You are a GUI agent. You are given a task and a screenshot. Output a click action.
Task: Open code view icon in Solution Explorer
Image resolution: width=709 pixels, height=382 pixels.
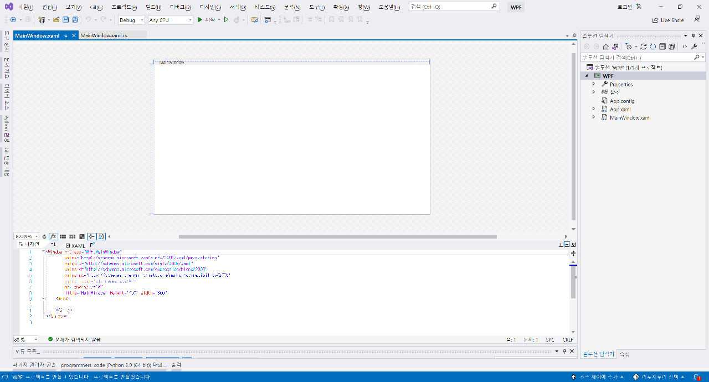pos(685,47)
